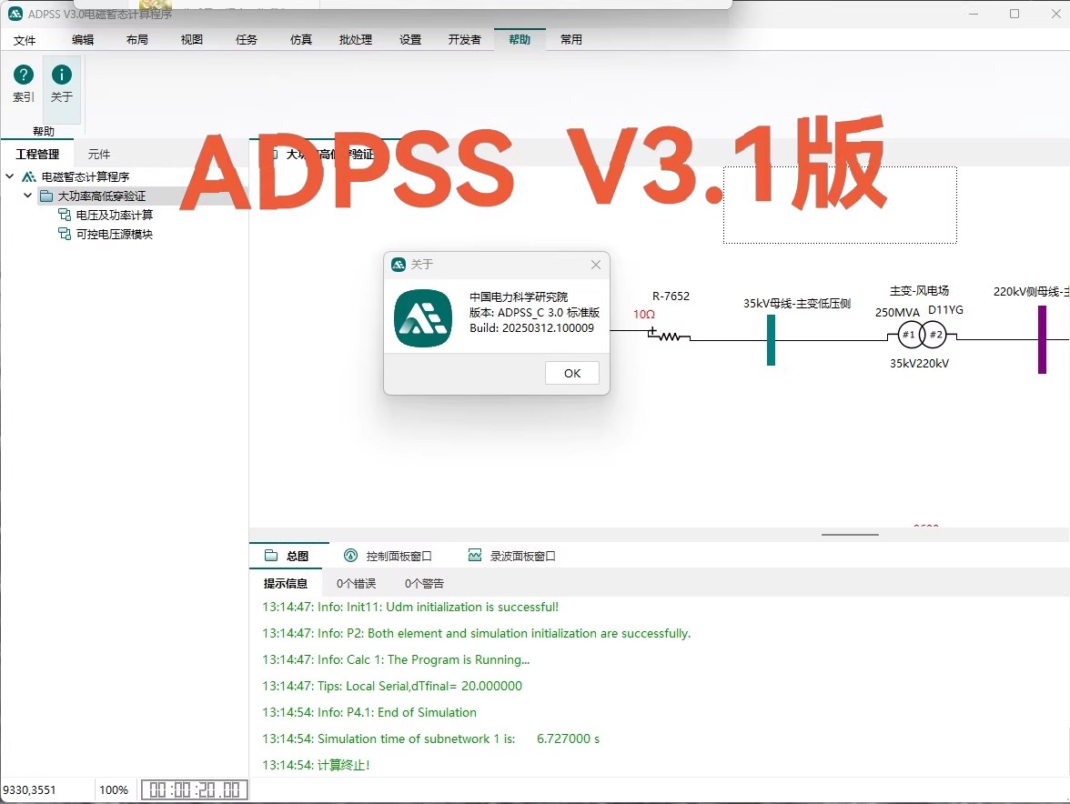The width and height of the screenshot is (1070, 804).
Task: Click the 可控电压源模块 subcircuit icon
Action: point(65,235)
